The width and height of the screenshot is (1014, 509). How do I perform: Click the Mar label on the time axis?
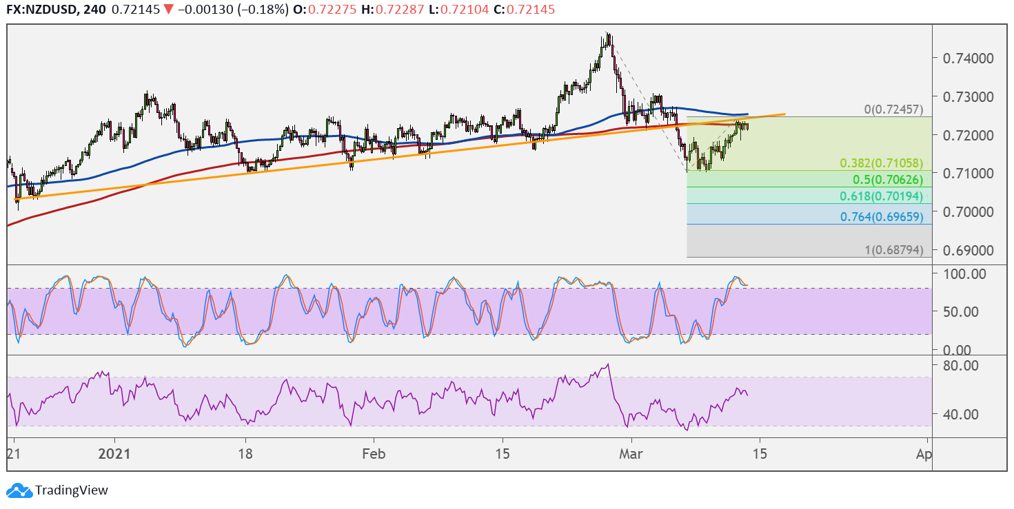(632, 454)
